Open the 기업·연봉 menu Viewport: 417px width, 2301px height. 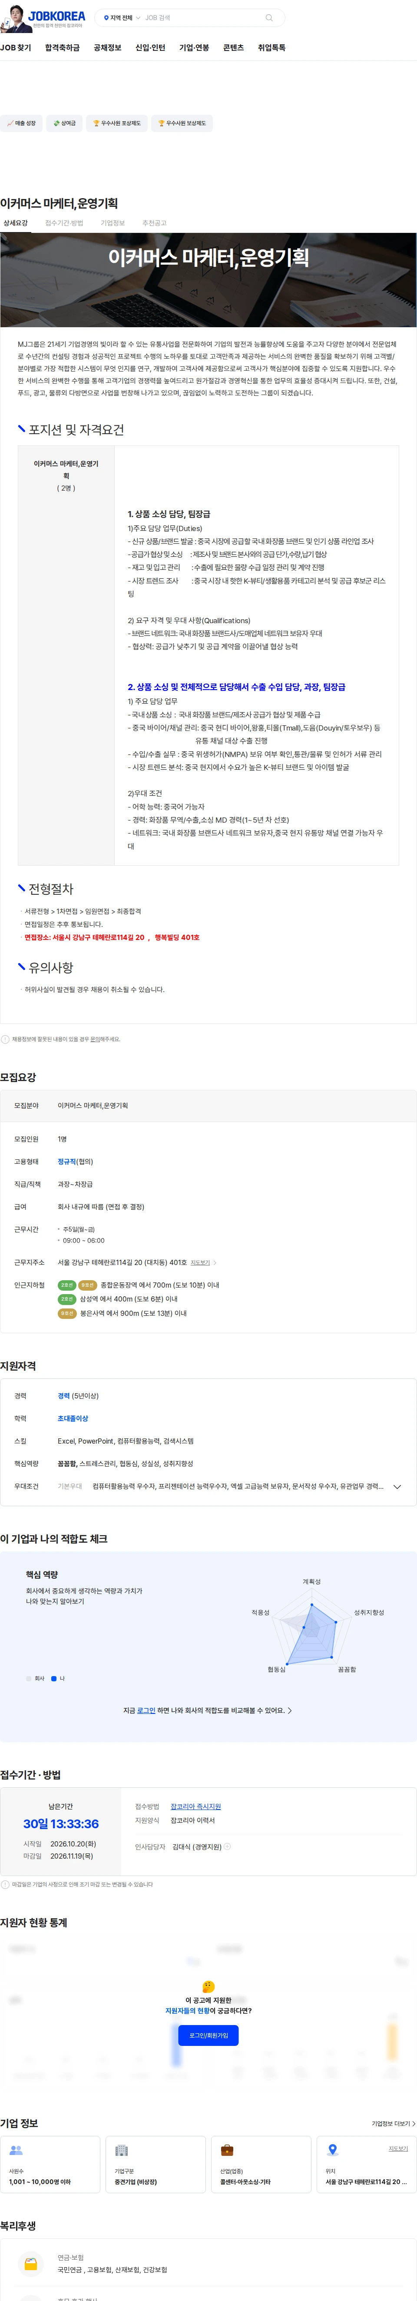(194, 48)
